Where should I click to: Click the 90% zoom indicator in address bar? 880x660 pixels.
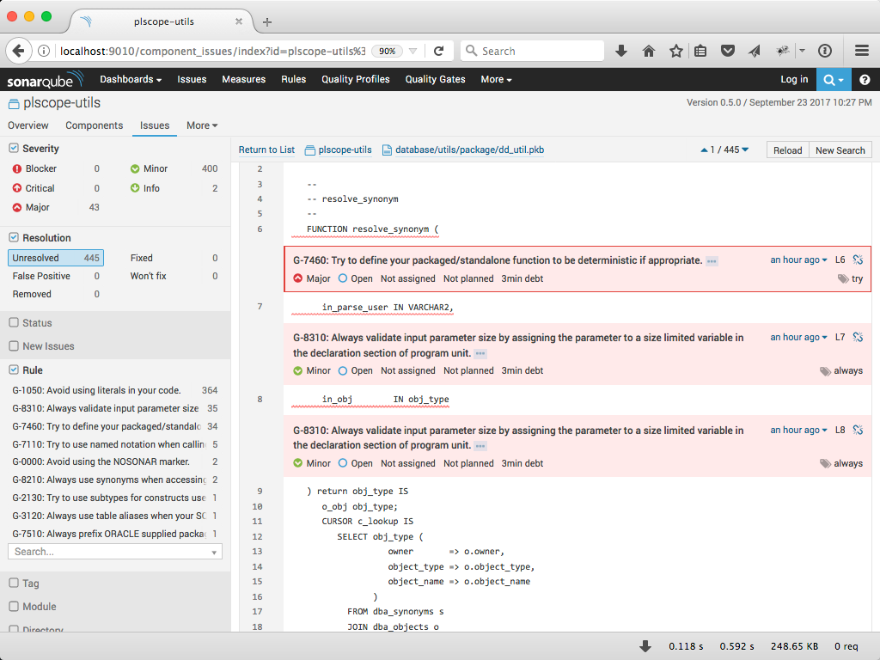(388, 51)
